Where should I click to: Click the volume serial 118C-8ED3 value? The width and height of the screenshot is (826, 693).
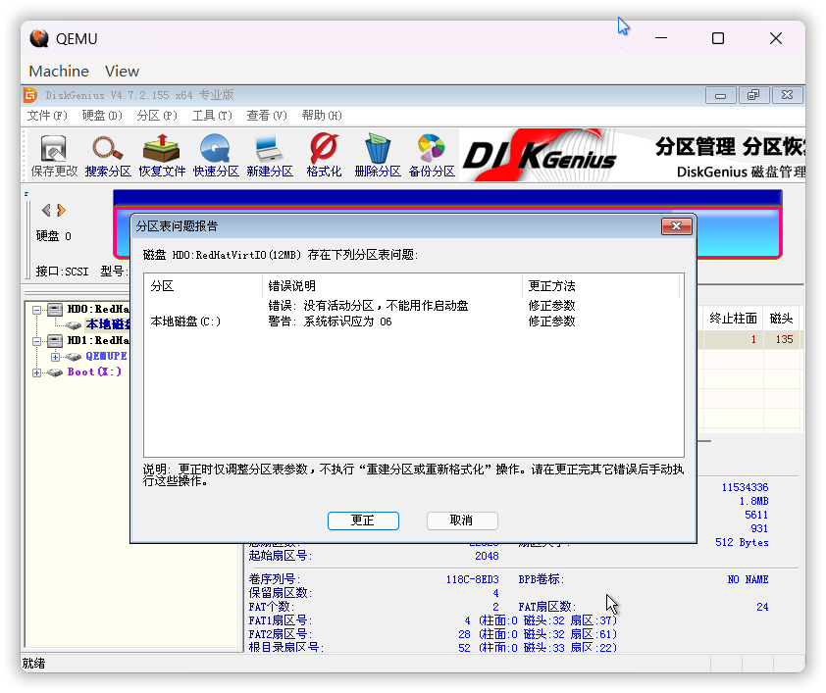point(472,579)
